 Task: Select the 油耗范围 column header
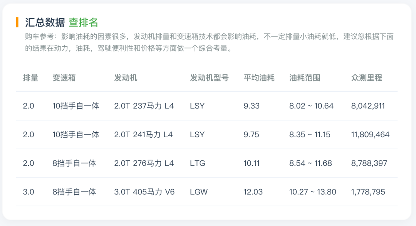point(305,78)
